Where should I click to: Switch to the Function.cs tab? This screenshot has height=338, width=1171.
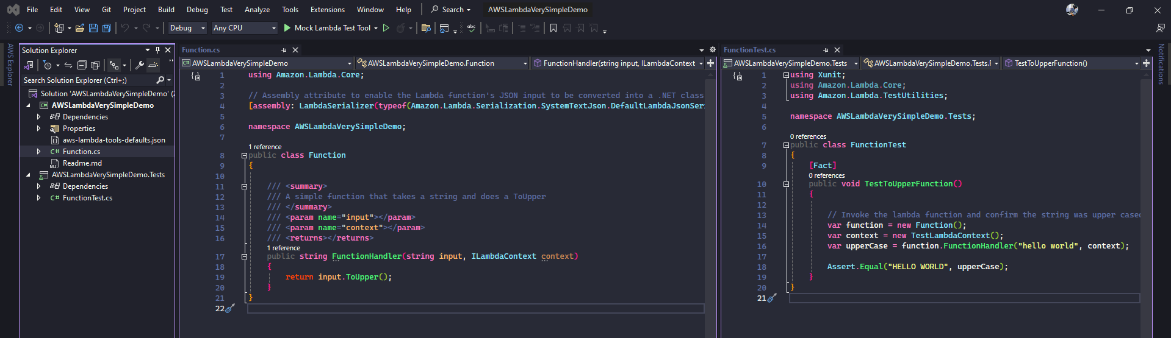201,50
